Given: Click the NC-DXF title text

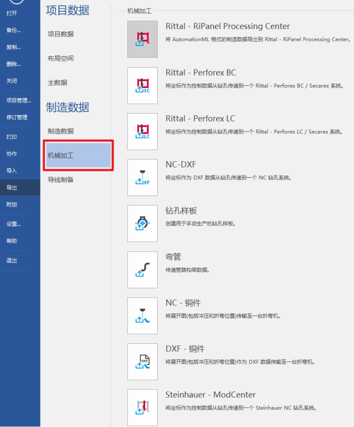Looking at the screenshot, I should (x=181, y=164).
